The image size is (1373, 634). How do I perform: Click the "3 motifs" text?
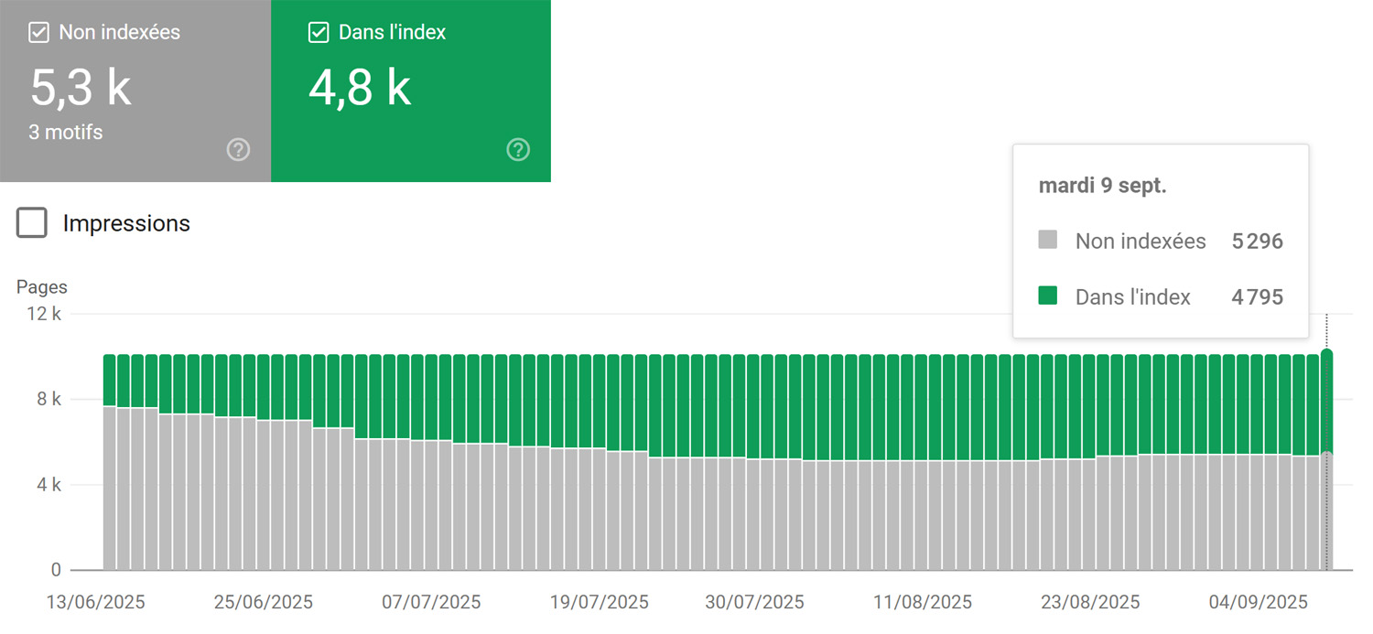click(x=66, y=133)
